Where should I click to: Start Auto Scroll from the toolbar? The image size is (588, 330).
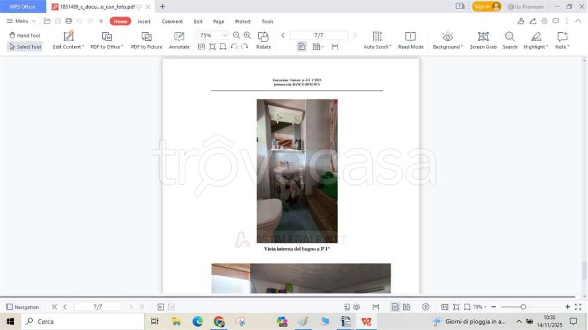click(377, 37)
